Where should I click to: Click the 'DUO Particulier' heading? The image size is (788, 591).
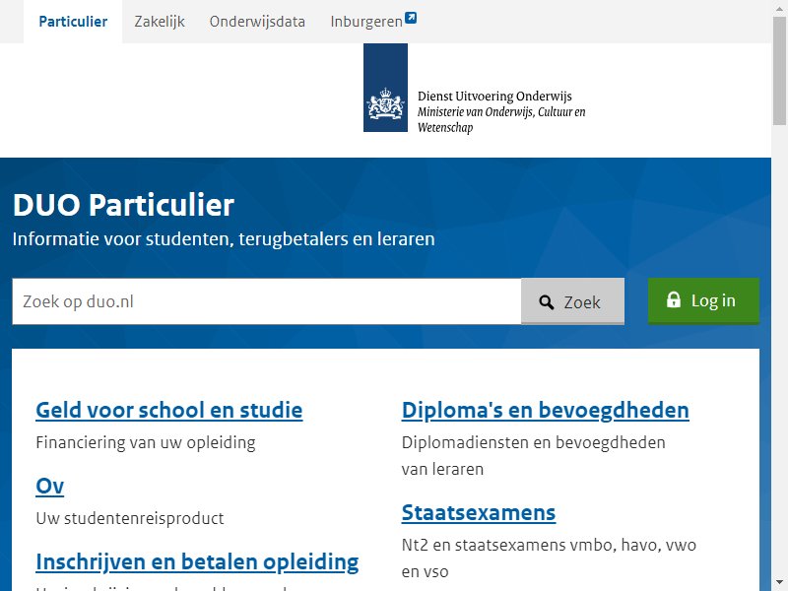(x=124, y=205)
